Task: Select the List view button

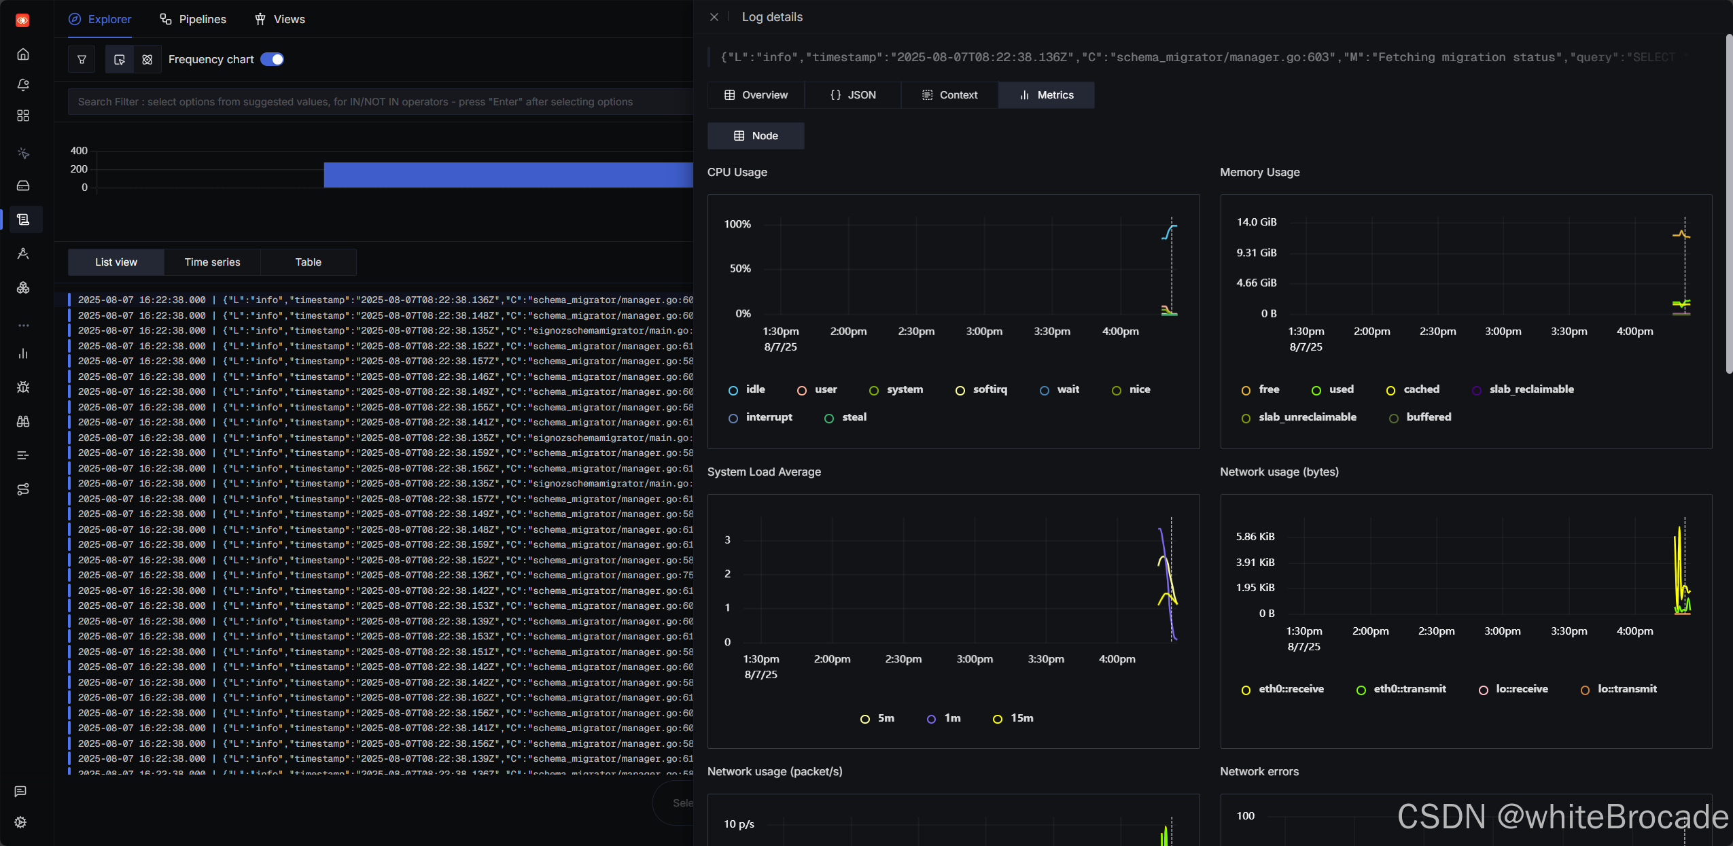Action: 116,262
